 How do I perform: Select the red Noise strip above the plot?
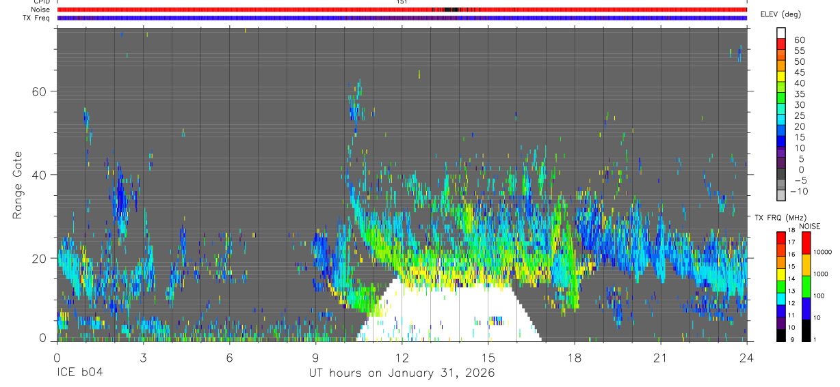click(402, 10)
